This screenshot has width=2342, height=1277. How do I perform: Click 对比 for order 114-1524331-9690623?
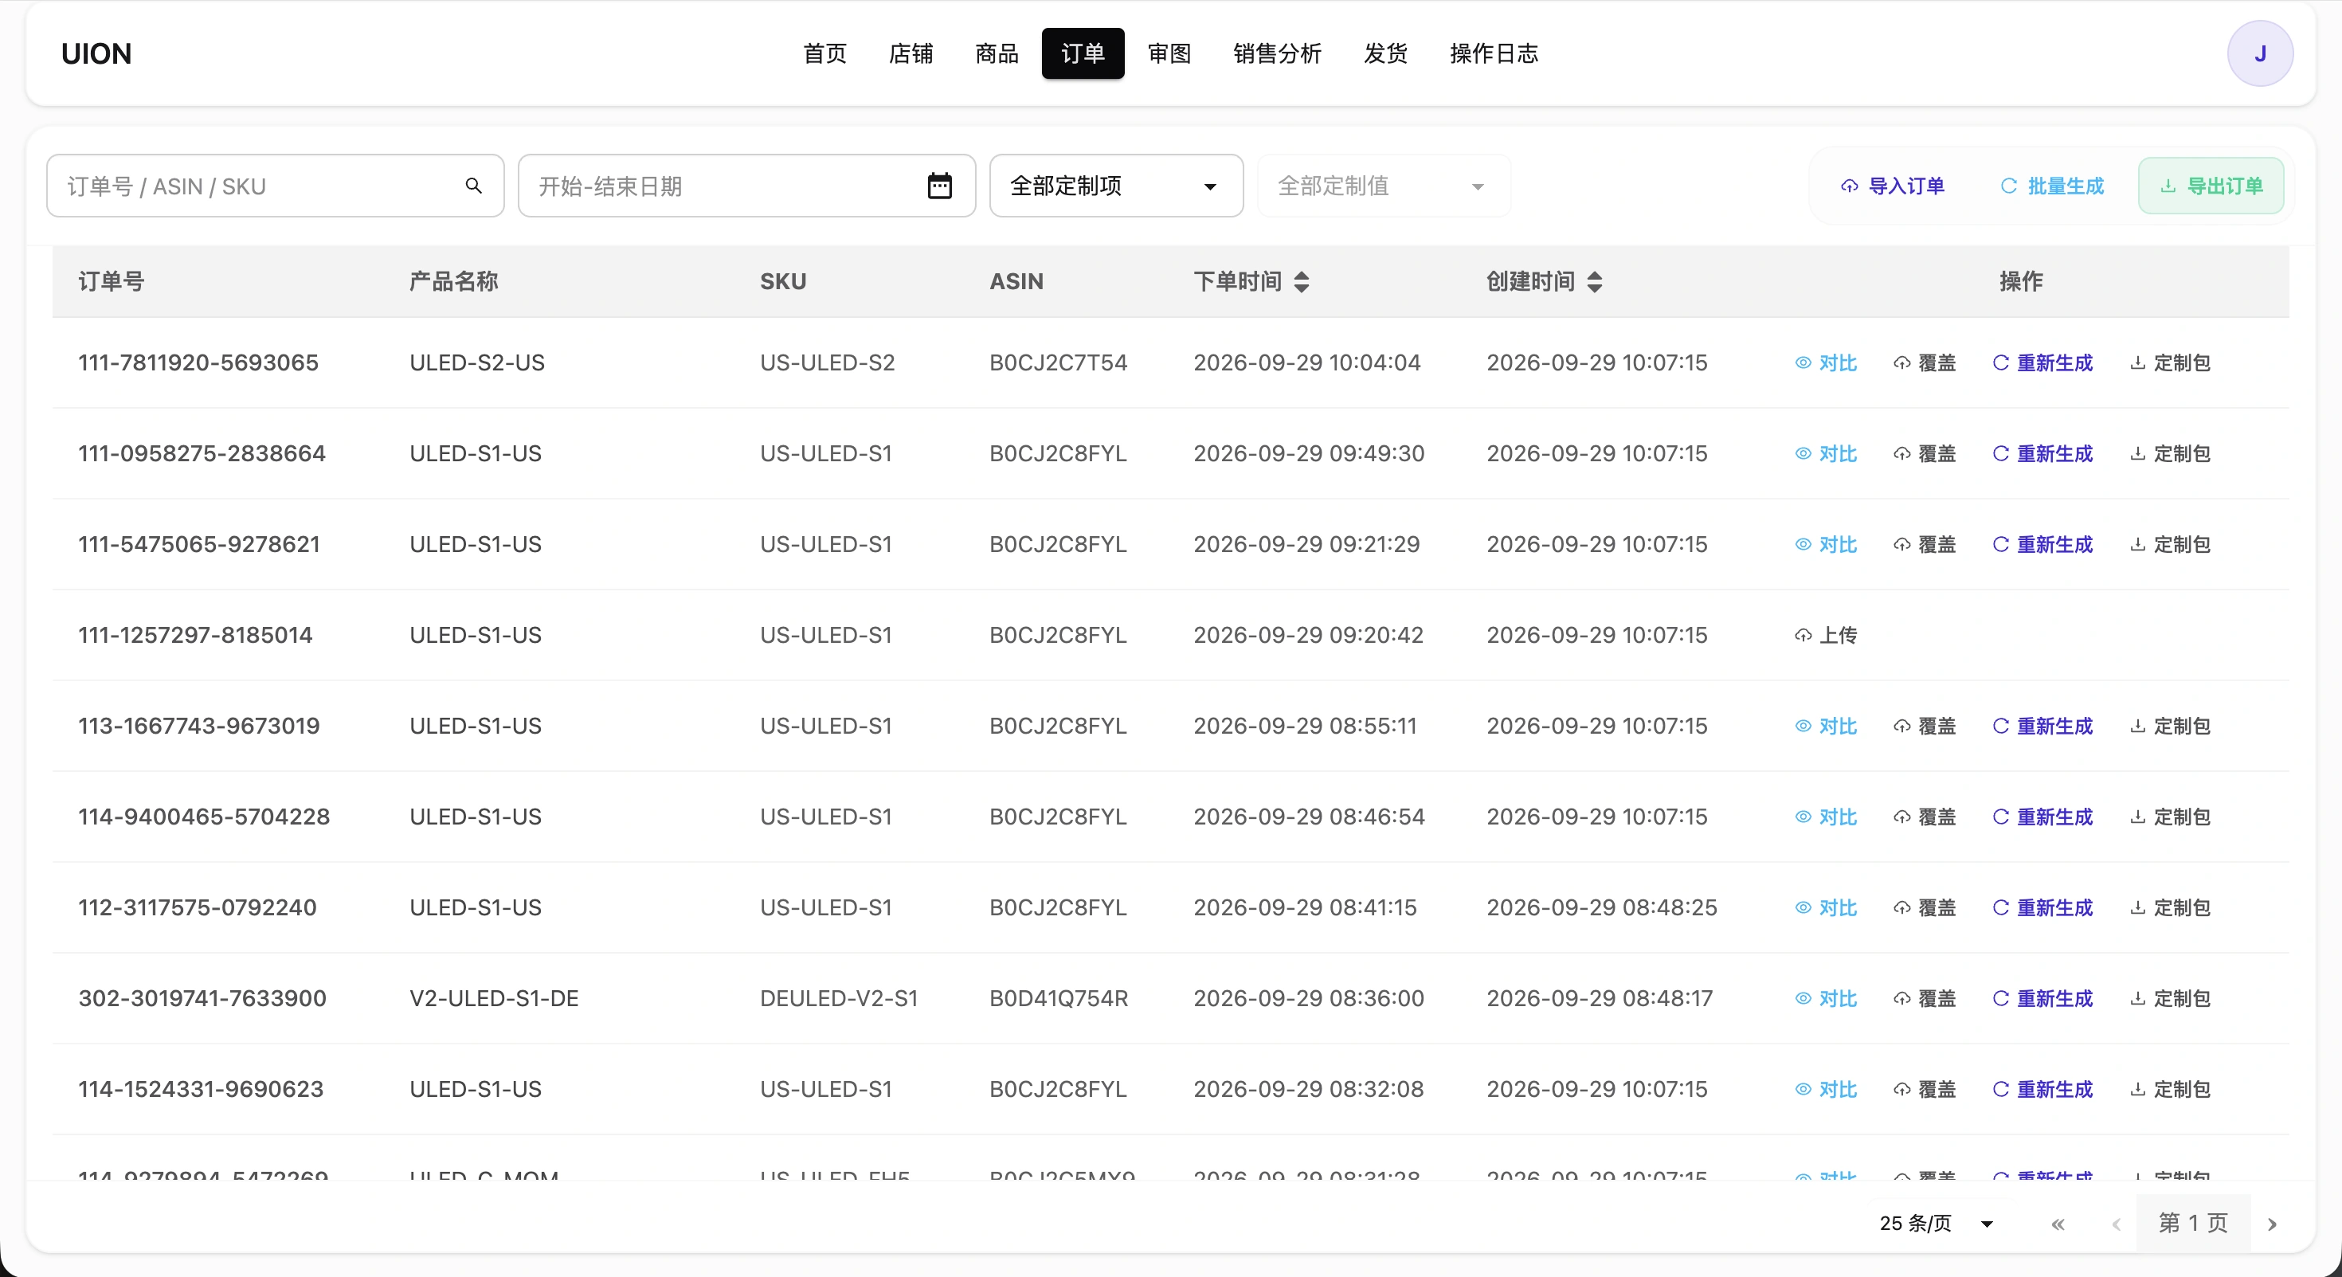coord(1826,1090)
